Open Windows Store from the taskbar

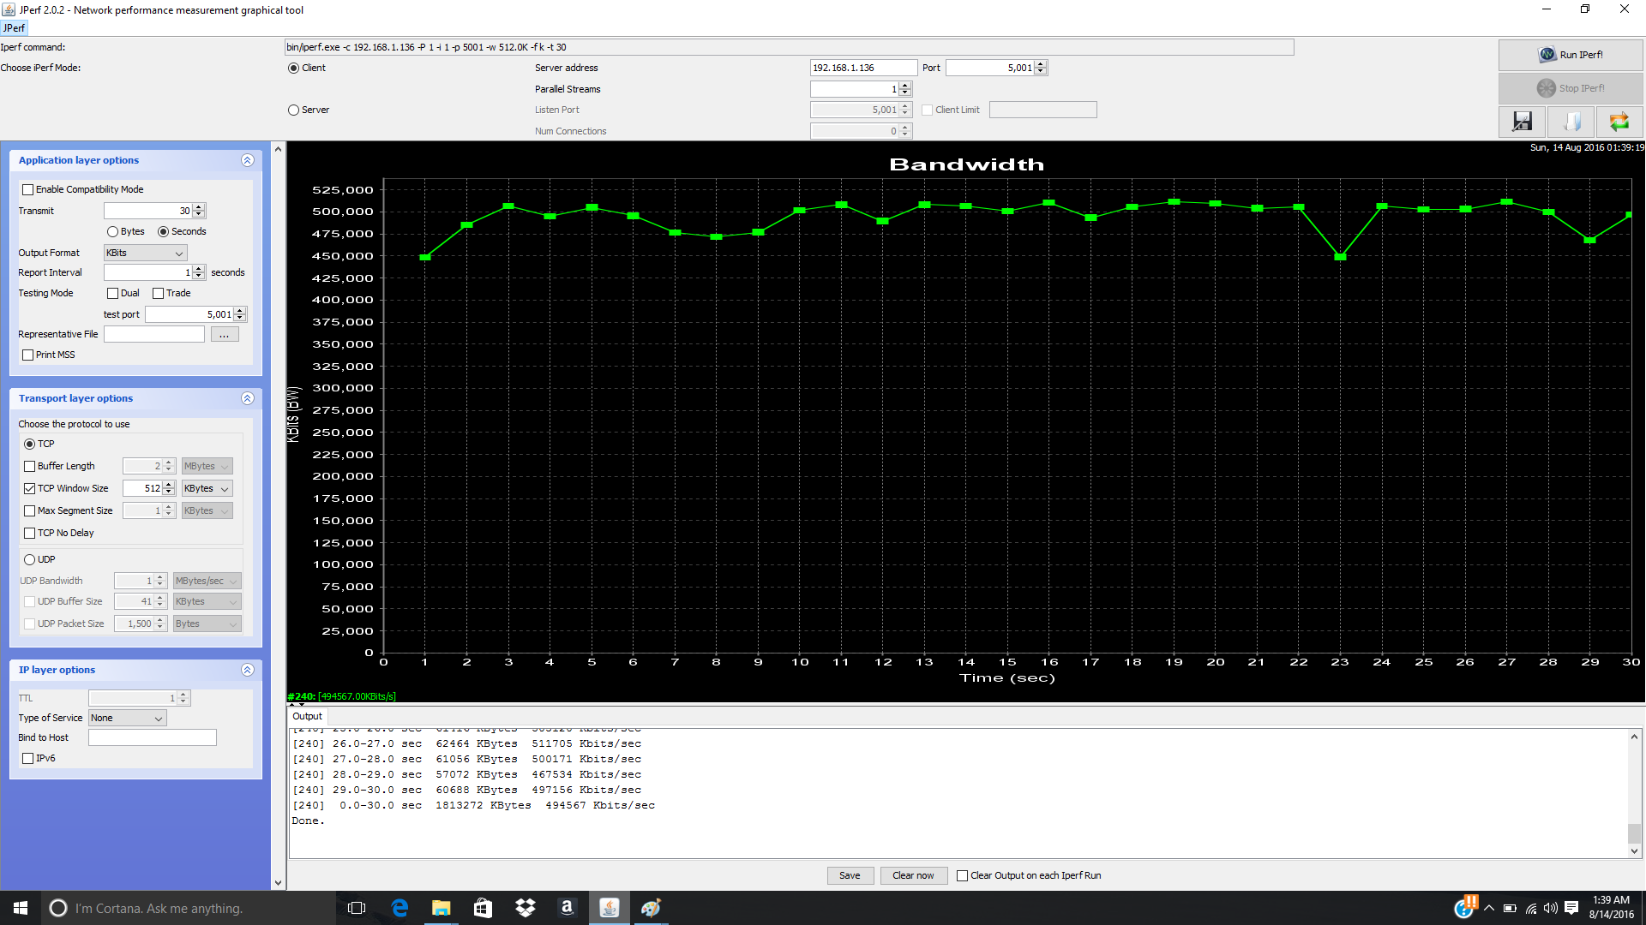click(x=483, y=908)
